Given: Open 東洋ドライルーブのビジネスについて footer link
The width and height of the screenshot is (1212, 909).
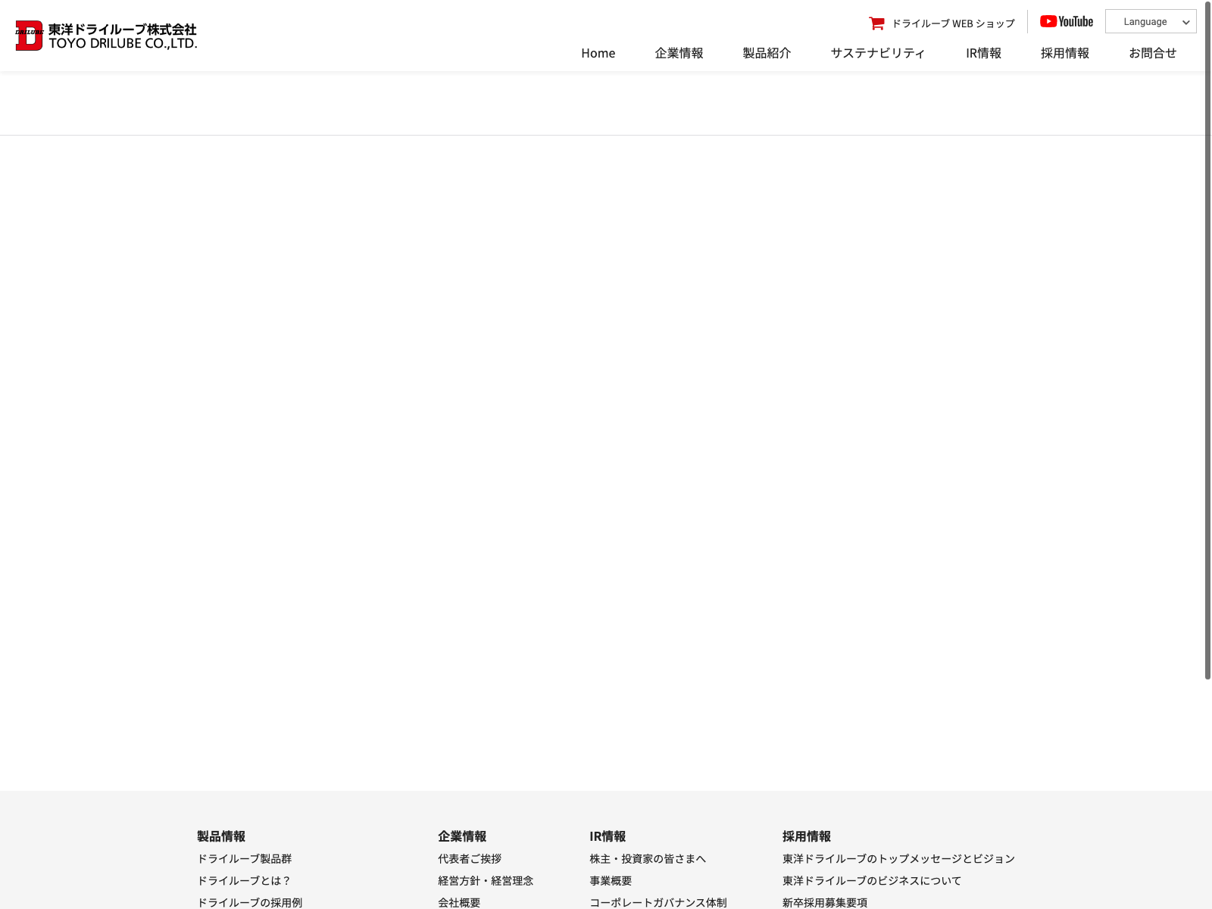Looking at the screenshot, I should click(x=871, y=880).
